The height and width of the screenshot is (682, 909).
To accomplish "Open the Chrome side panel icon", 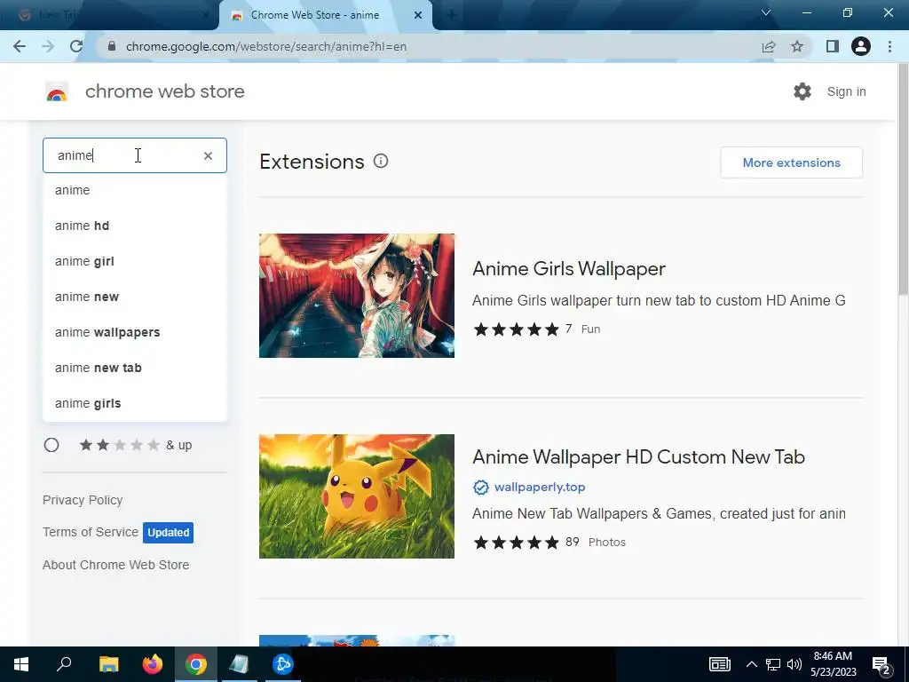I will click(833, 46).
